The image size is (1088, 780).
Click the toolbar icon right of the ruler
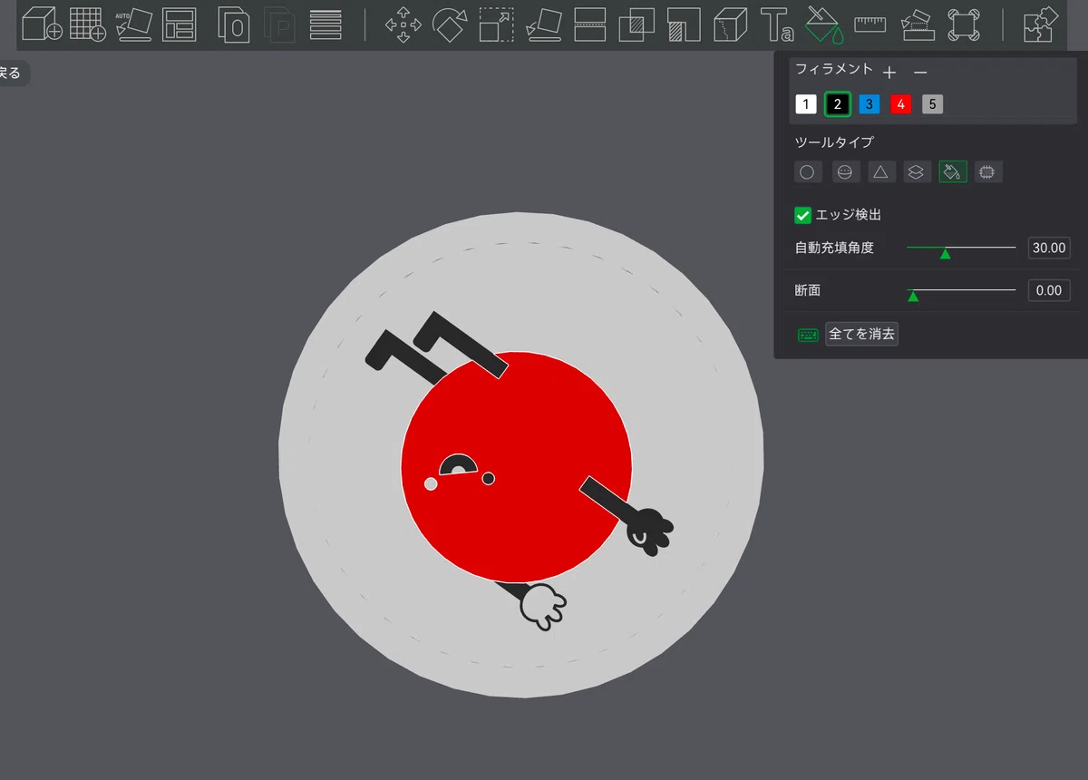point(918,24)
